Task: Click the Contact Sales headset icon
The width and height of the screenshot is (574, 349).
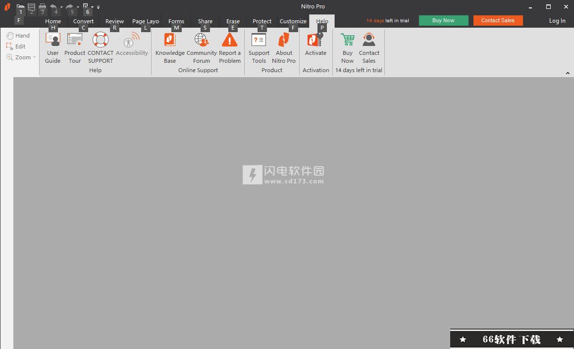Action: (368, 40)
